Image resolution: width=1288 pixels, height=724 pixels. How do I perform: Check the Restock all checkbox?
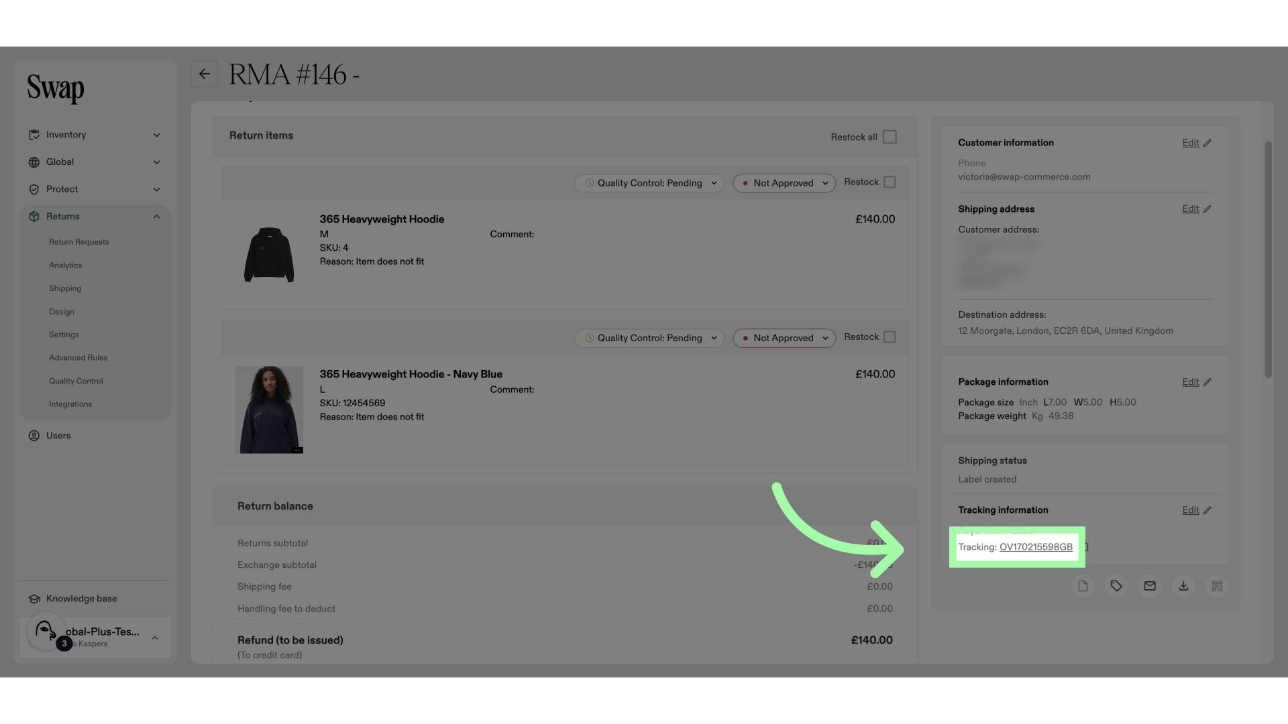890,137
